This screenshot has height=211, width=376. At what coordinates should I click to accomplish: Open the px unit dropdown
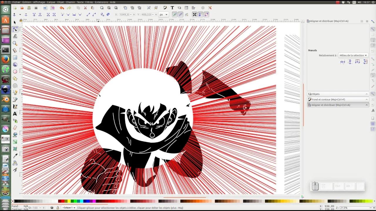click(163, 14)
